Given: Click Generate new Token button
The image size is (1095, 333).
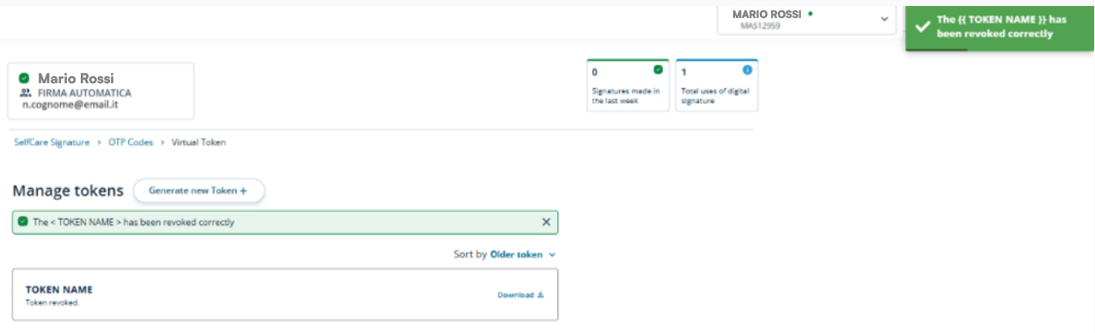Looking at the screenshot, I should click(x=199, y=191).
